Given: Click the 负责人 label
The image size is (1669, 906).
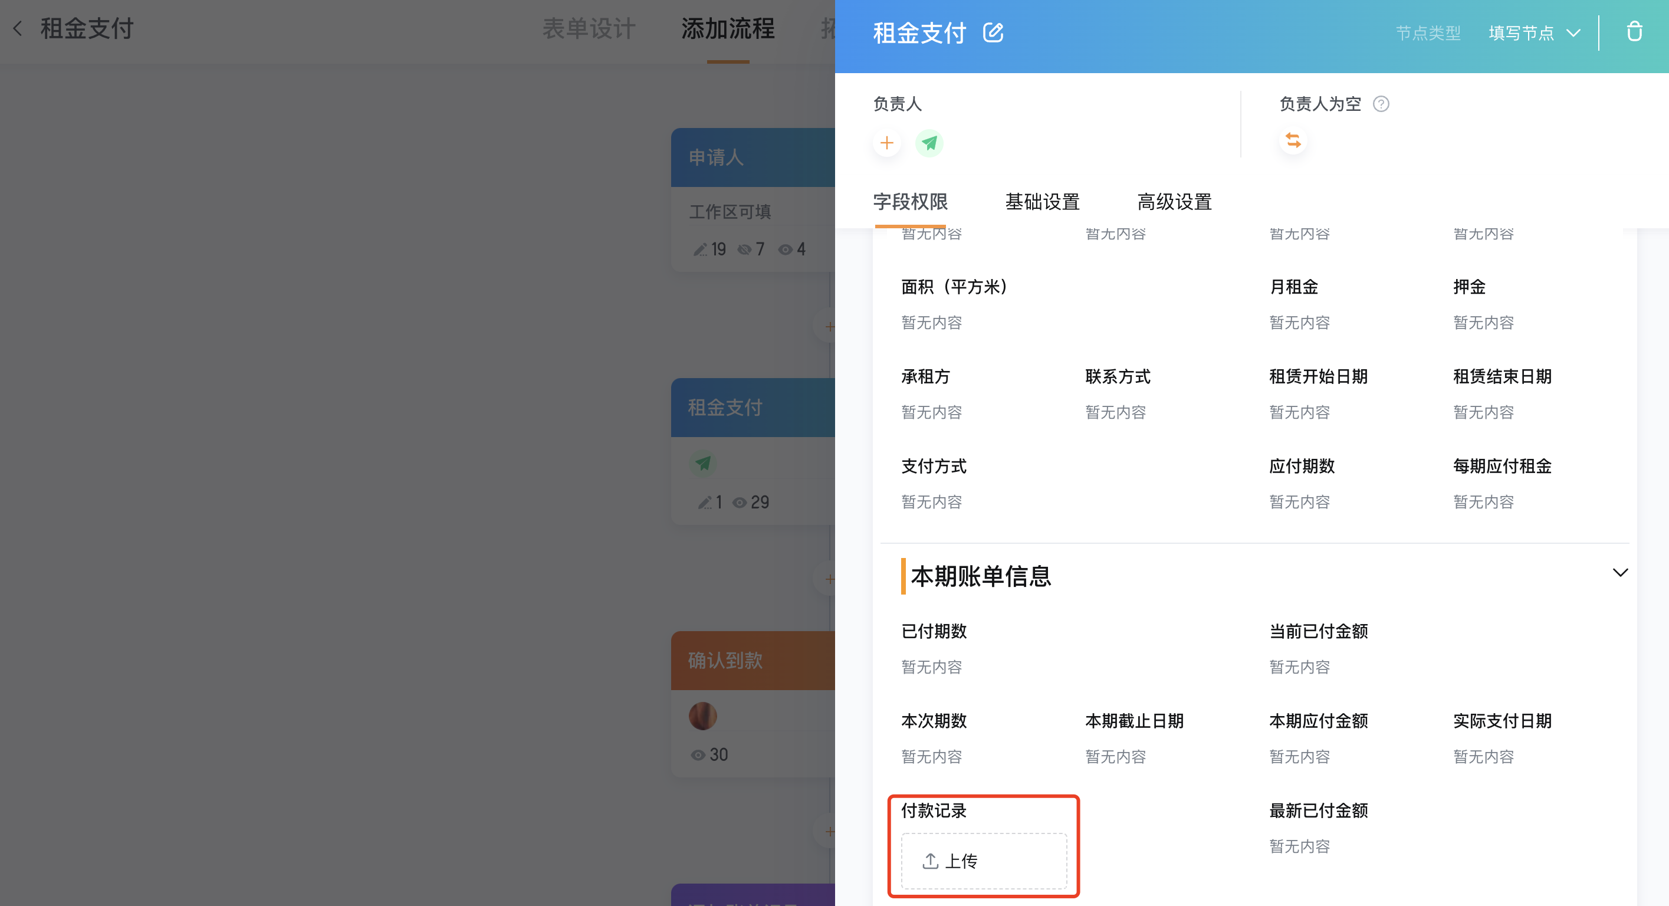Looking at the screenshot, I should point(898,104).
